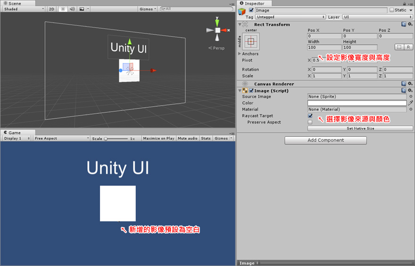Toggle scene audio speaker icon

72,9
